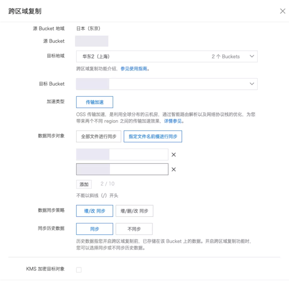The image size is (289, 282).
Task: Select 增/改 同步 strategy
Action: [94, 211]
